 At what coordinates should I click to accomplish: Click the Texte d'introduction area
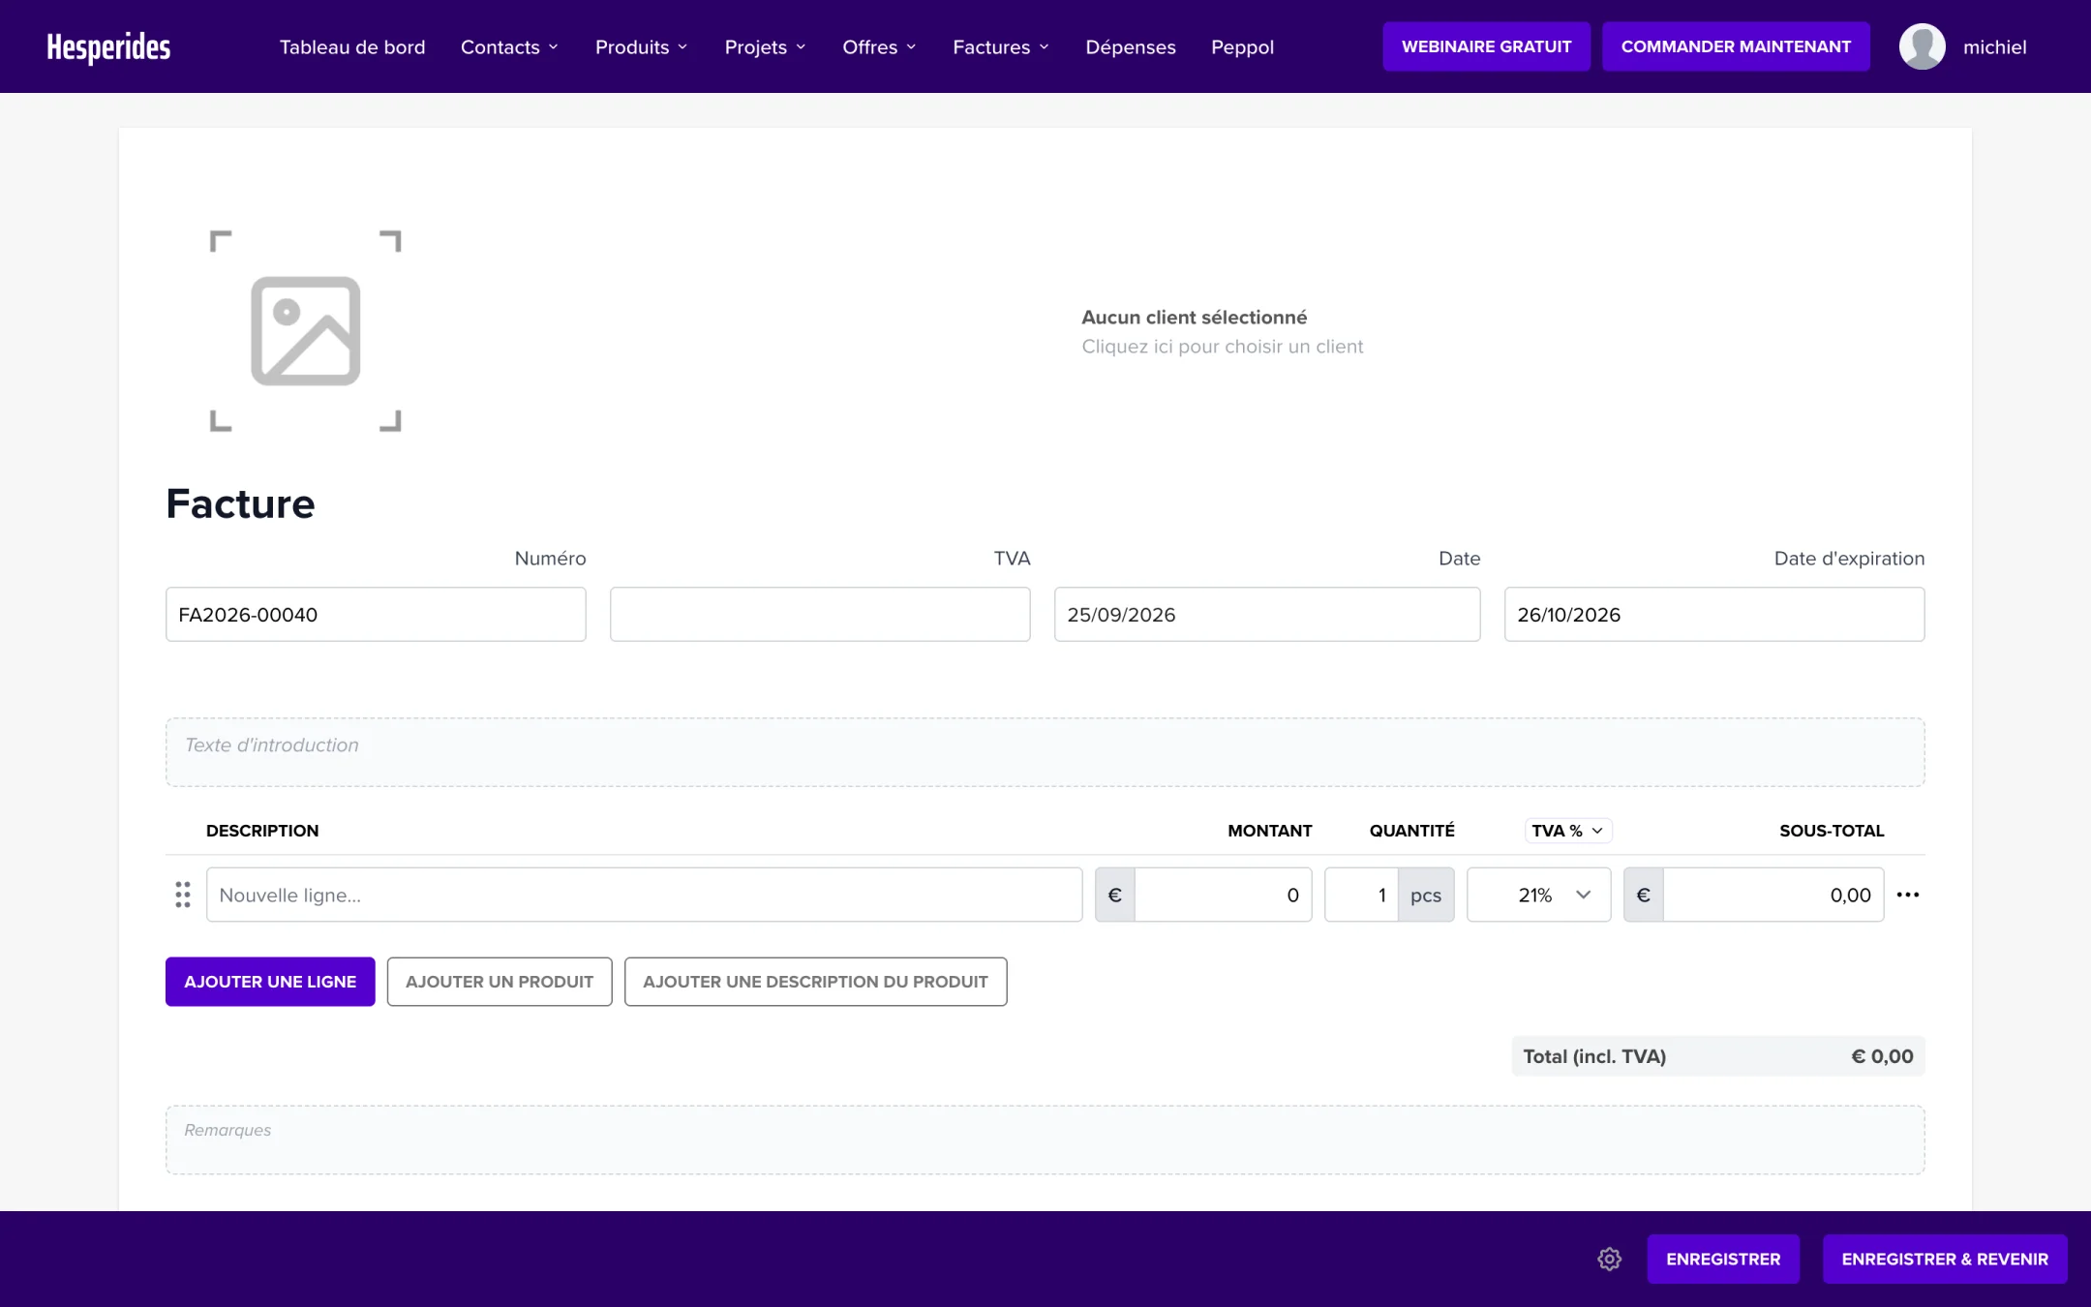[1045, 752]
